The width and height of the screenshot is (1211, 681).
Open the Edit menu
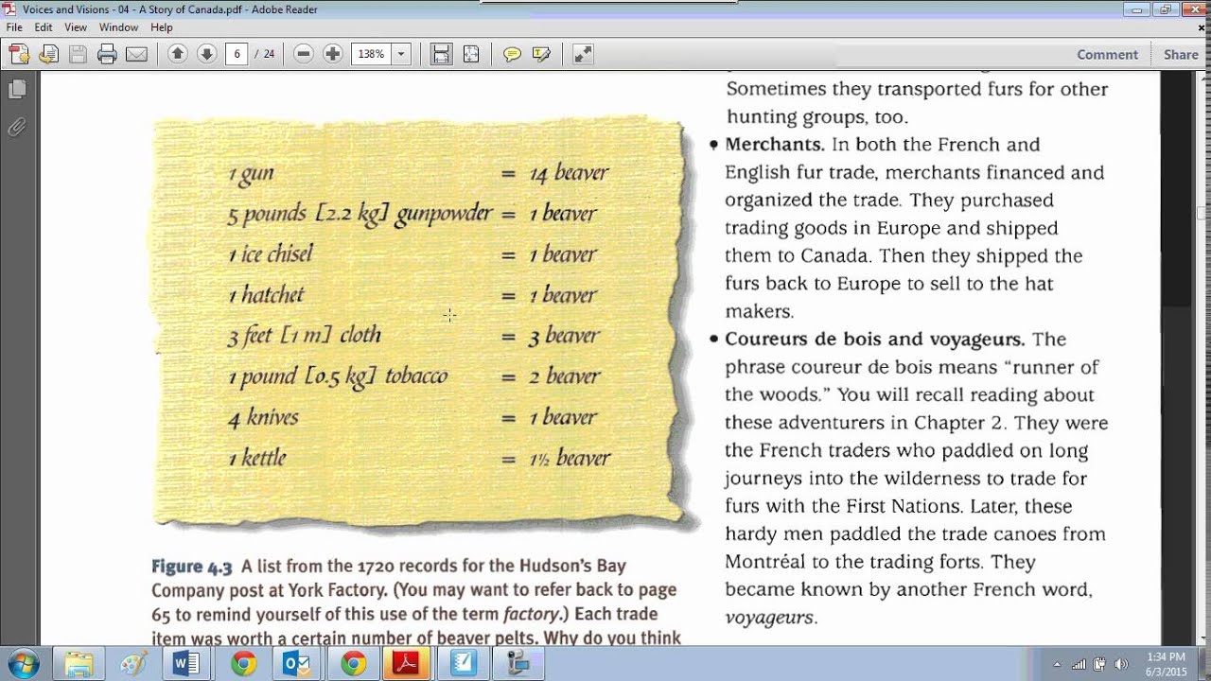pyautogui.click(x=44, y=27)
